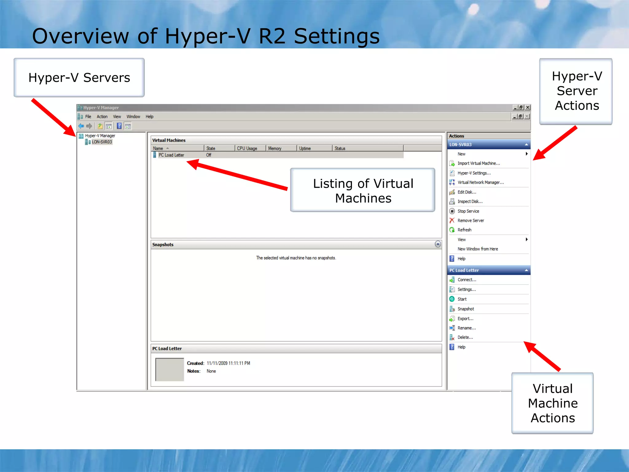Sort virtual machines by State column

click(220, 148)
